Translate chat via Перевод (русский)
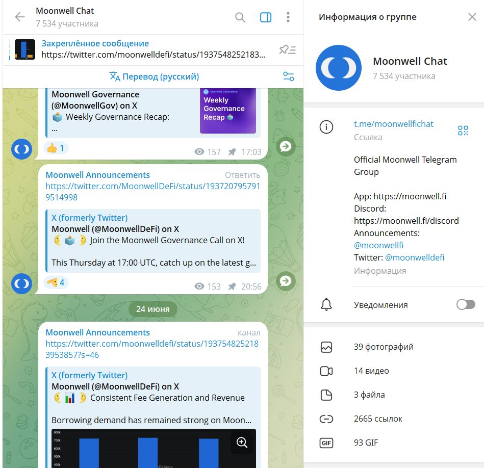The width and height of the screenshot is (484, 468). [x=155, y=76]
